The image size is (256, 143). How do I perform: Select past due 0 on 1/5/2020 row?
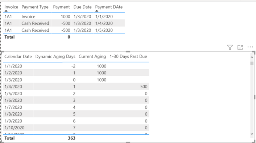pos(146,94)
